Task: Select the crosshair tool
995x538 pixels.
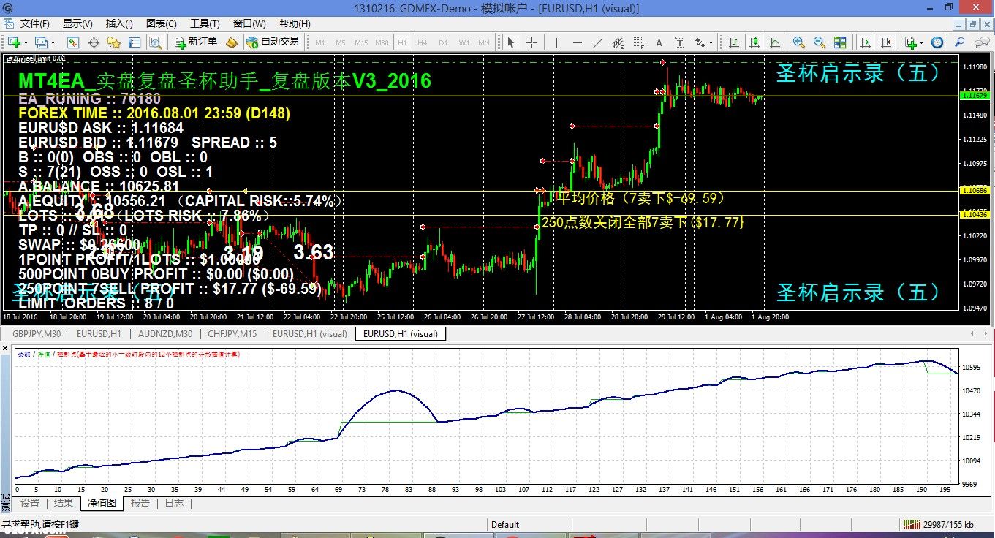Action: (531, 42)
